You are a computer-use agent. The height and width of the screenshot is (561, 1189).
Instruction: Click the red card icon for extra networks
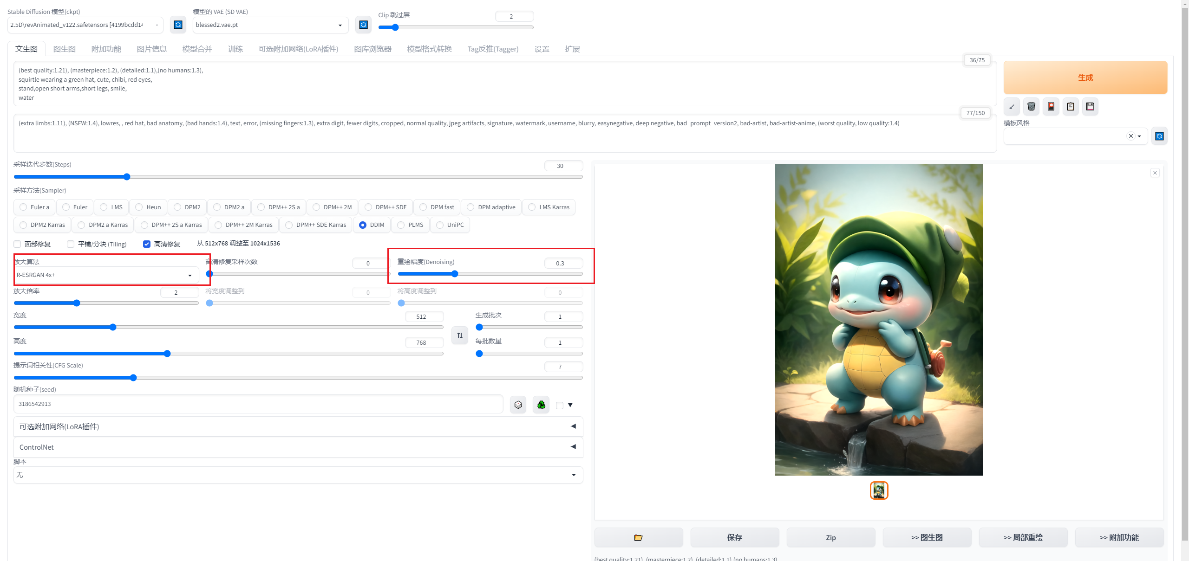click(1051, 107)
